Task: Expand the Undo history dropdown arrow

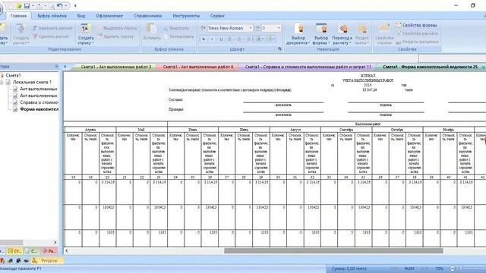Action: pyautogui.click(x=65, y=6)
